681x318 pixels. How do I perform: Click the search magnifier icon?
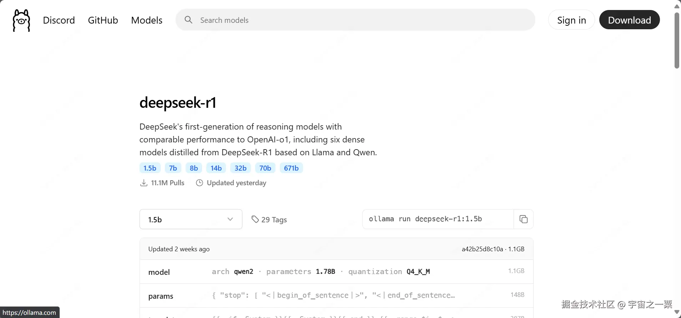point(188,20)
